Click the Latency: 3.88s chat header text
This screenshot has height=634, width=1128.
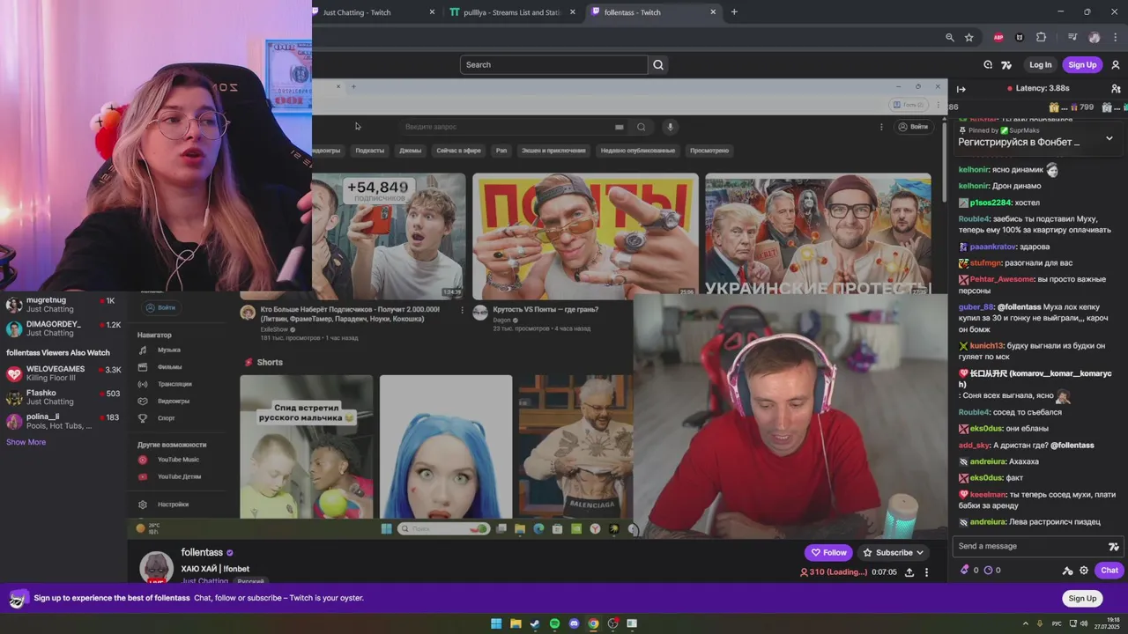click(1043, 88)
